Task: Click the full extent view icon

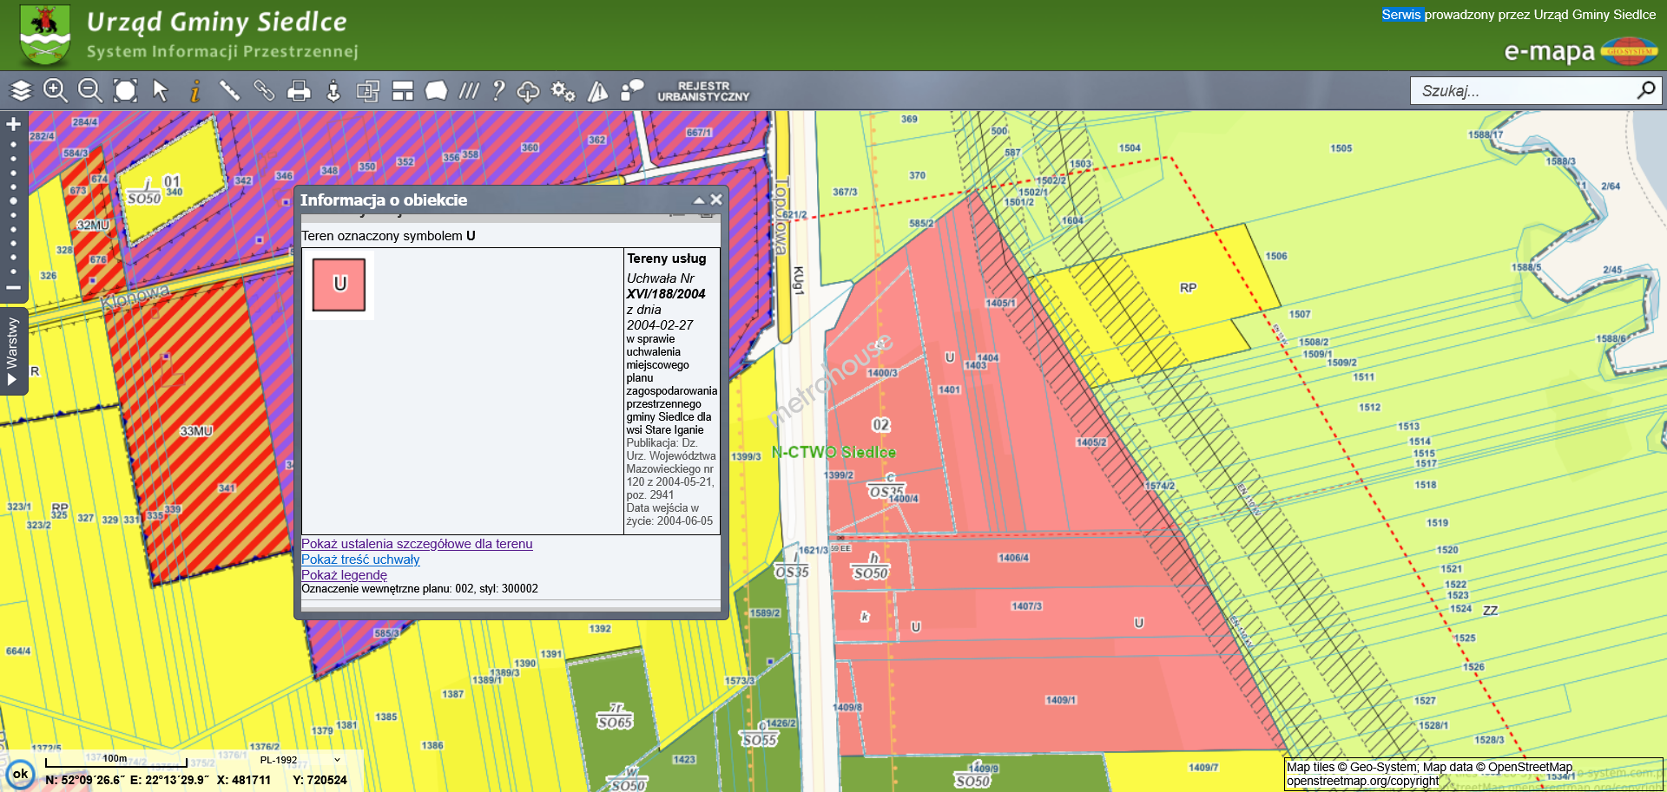Action: pos(126,90)
